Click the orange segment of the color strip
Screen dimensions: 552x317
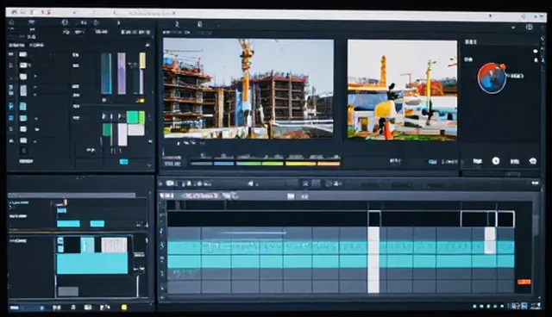tap(329, 164)
